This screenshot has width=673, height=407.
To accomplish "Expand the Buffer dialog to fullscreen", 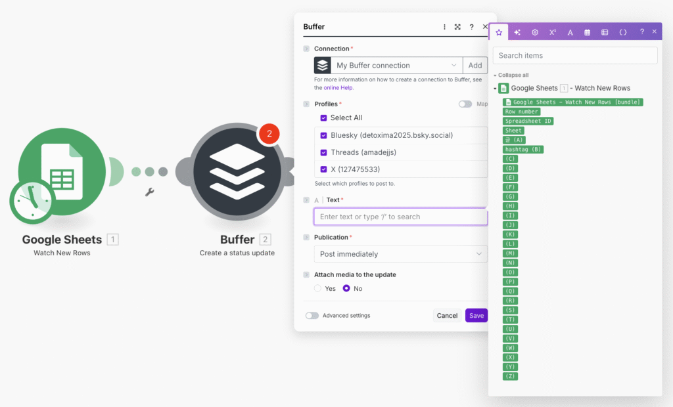I will [457, 27].
